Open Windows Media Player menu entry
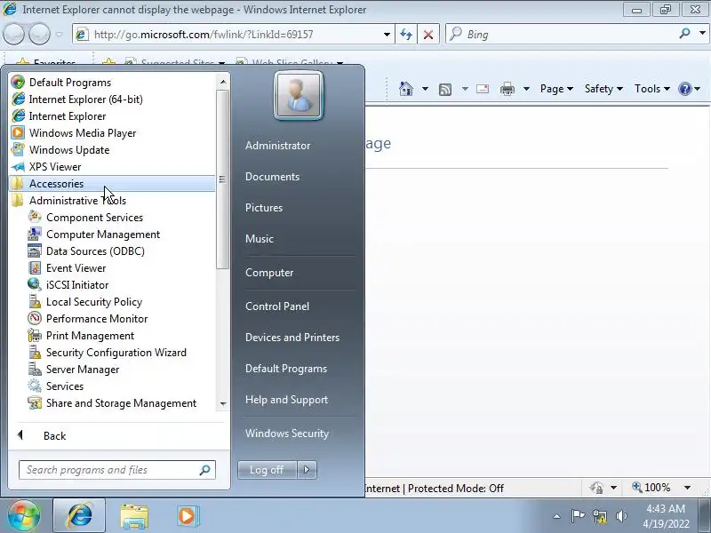This screenshot has height=533, width=711. (112, 132)
